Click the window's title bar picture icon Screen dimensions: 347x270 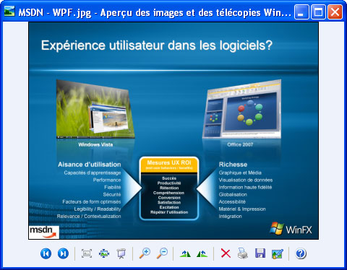[x=9, y=12]
